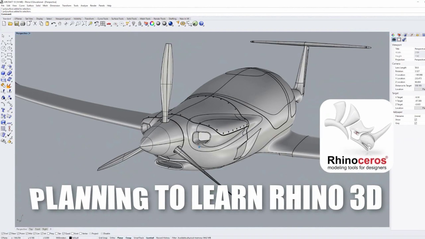The width and height of the screenshot is (425, 239).
Task: Click the Lens Length value field
Action: [419, 68]
